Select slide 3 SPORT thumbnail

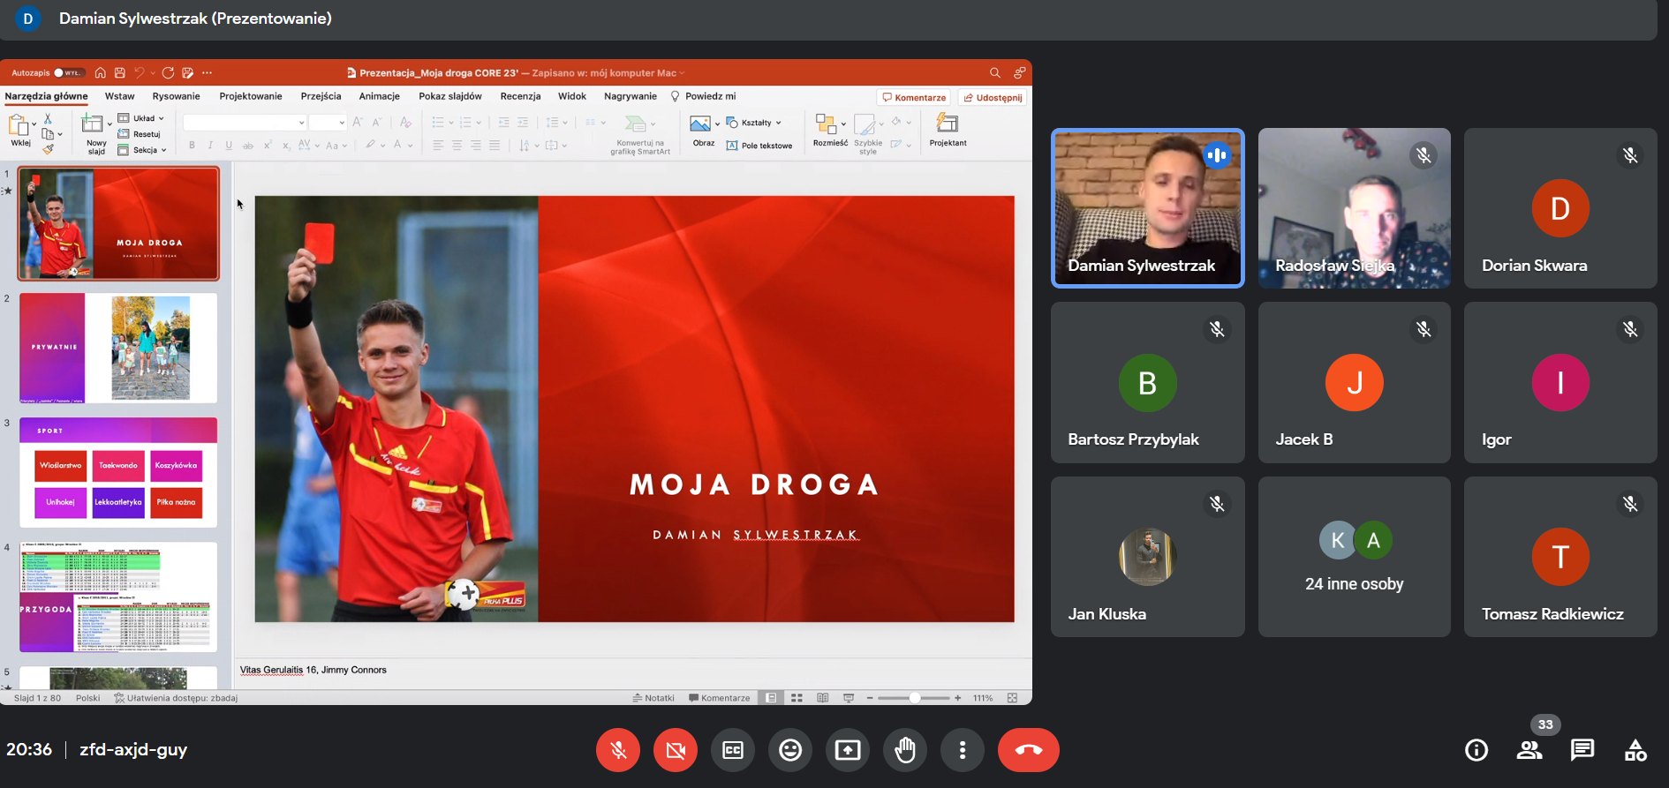[118, 473]
